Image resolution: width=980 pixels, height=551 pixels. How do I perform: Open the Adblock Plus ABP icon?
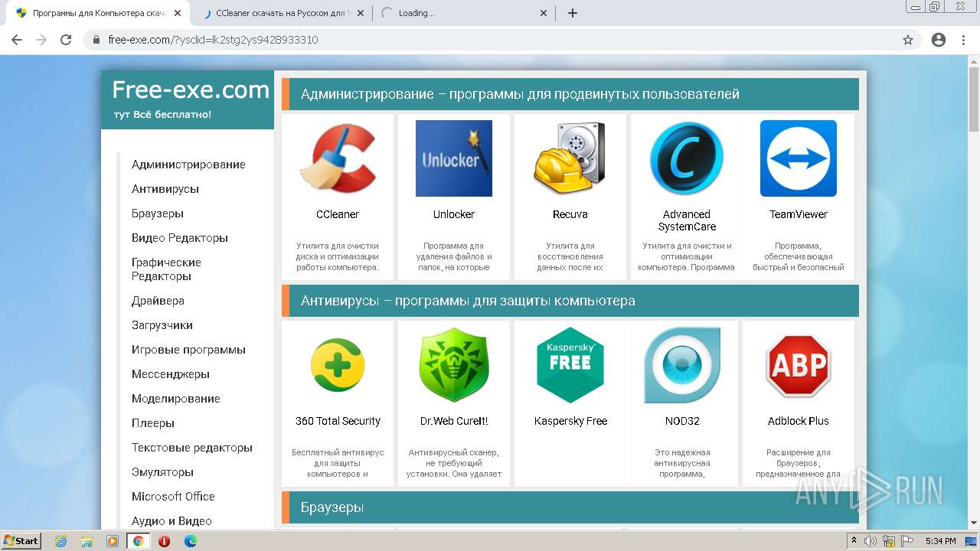pos(799,365)
